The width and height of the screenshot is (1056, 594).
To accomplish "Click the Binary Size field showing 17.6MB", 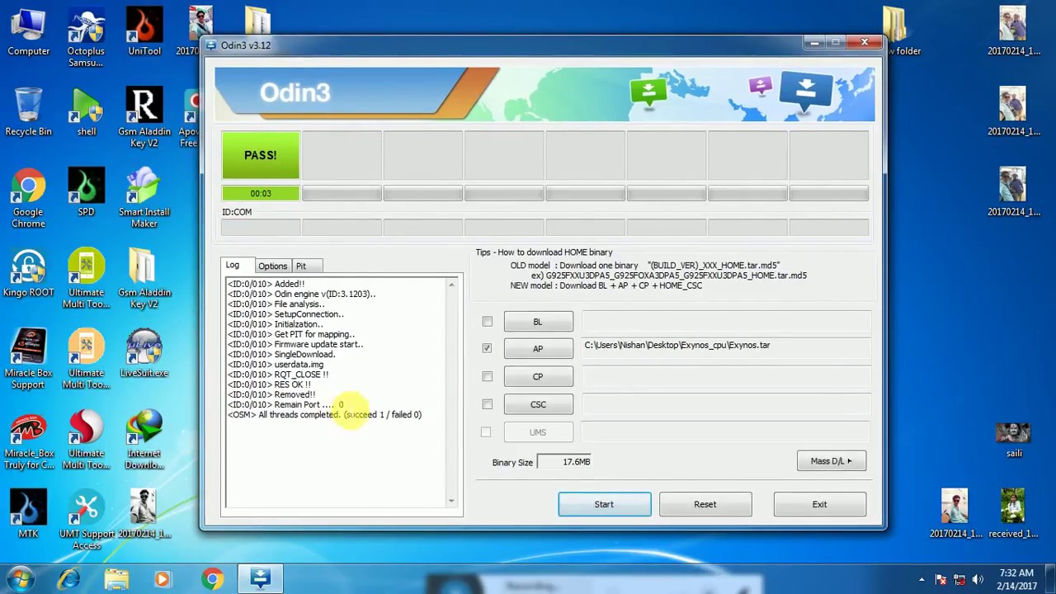I will coord(565,462).
